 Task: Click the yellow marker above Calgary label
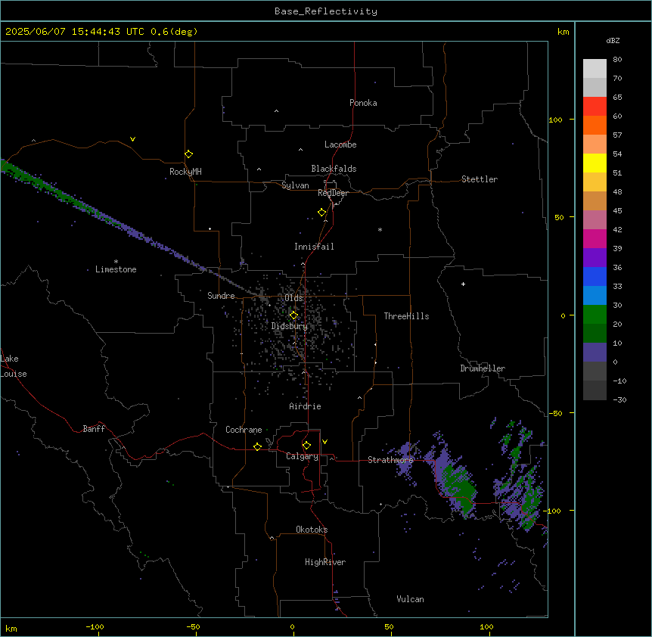[x=306, y=446]
